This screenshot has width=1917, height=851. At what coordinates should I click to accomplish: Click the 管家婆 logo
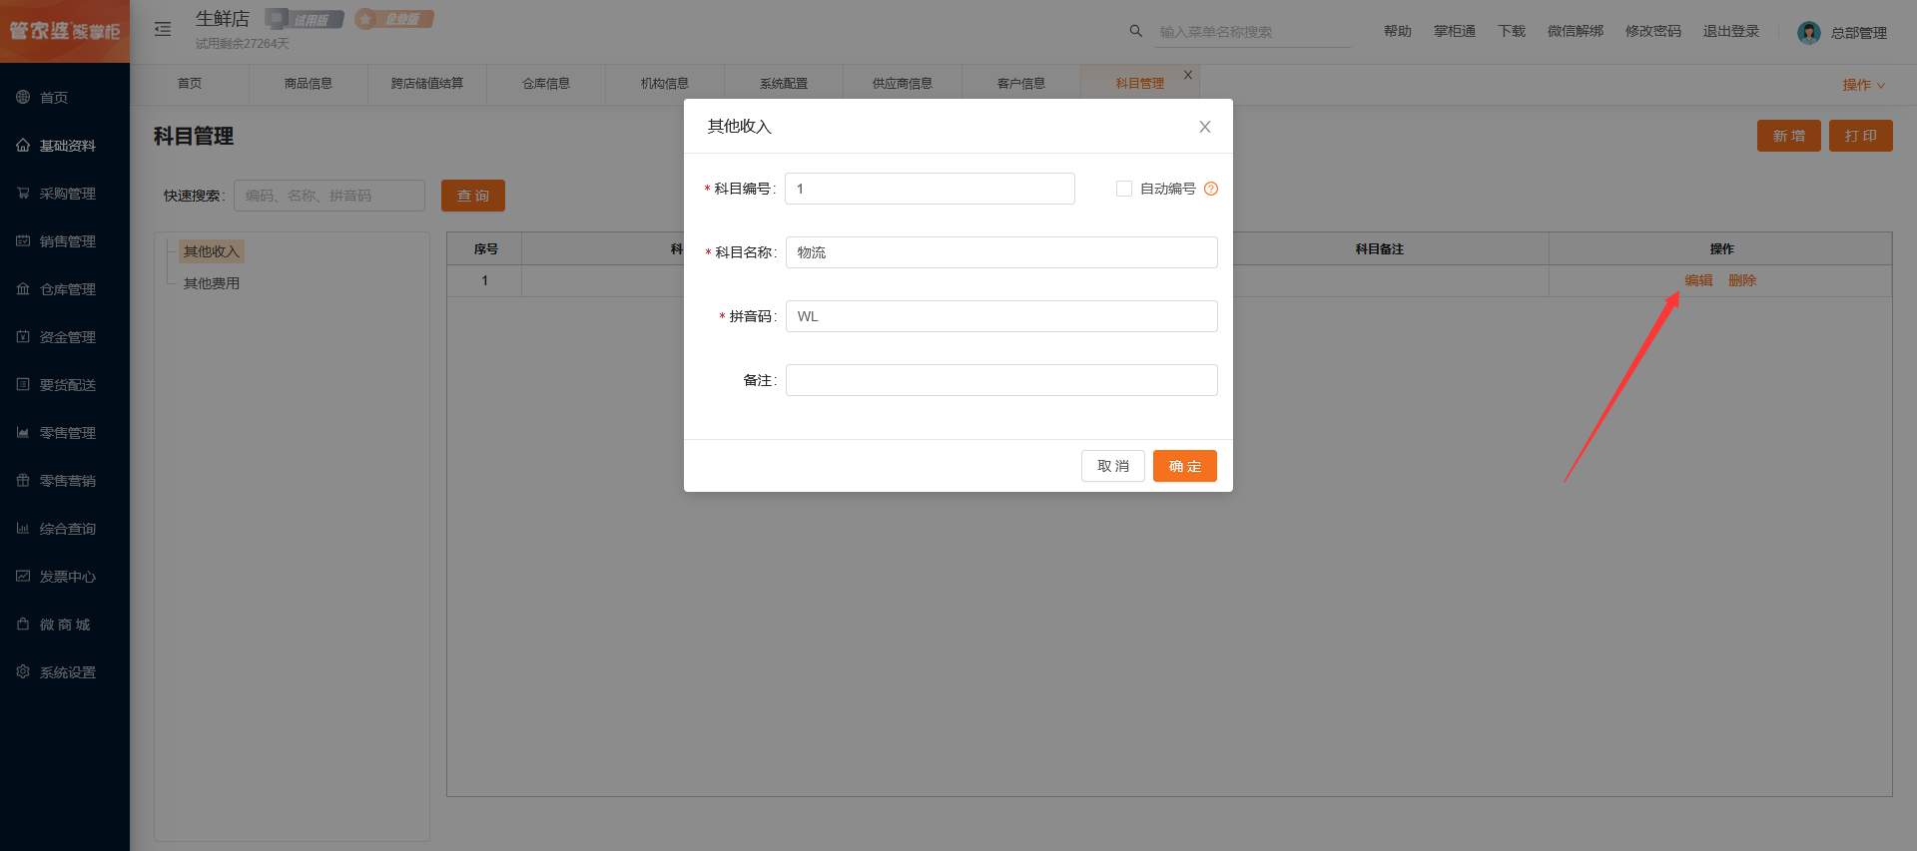point(65,31)
